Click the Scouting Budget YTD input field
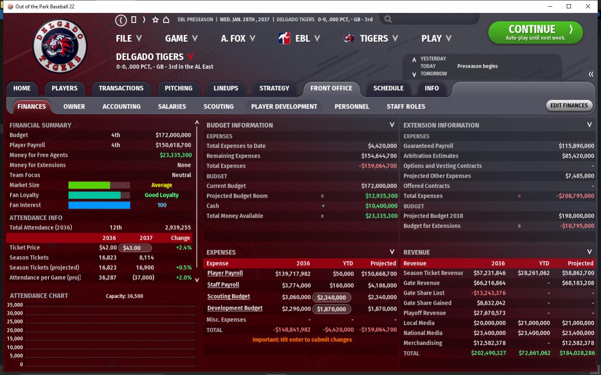This screenshot has width=601, height=375. 331,297
